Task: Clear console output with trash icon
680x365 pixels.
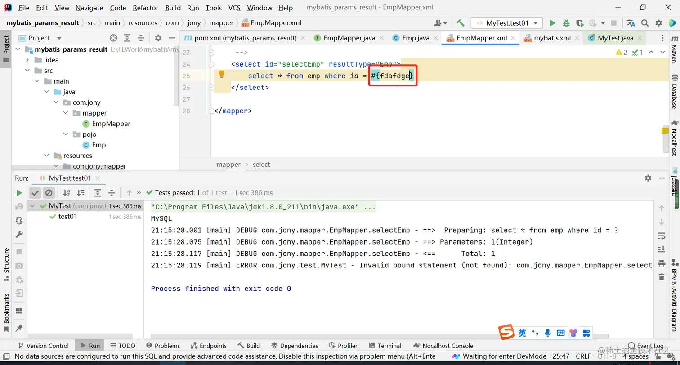Action: pos(661,277)
